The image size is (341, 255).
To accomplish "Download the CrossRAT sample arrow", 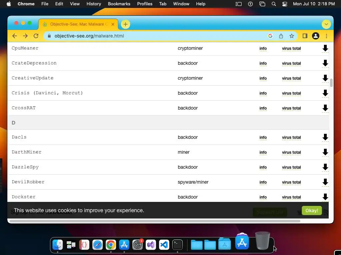I will pyautogui.click(x=325, y=108).
